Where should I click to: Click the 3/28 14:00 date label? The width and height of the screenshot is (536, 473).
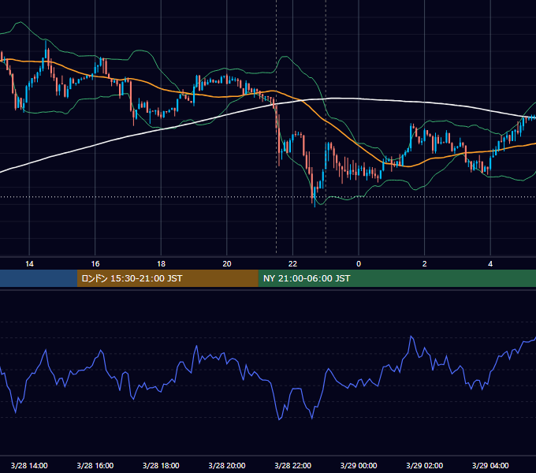point(29,465)
